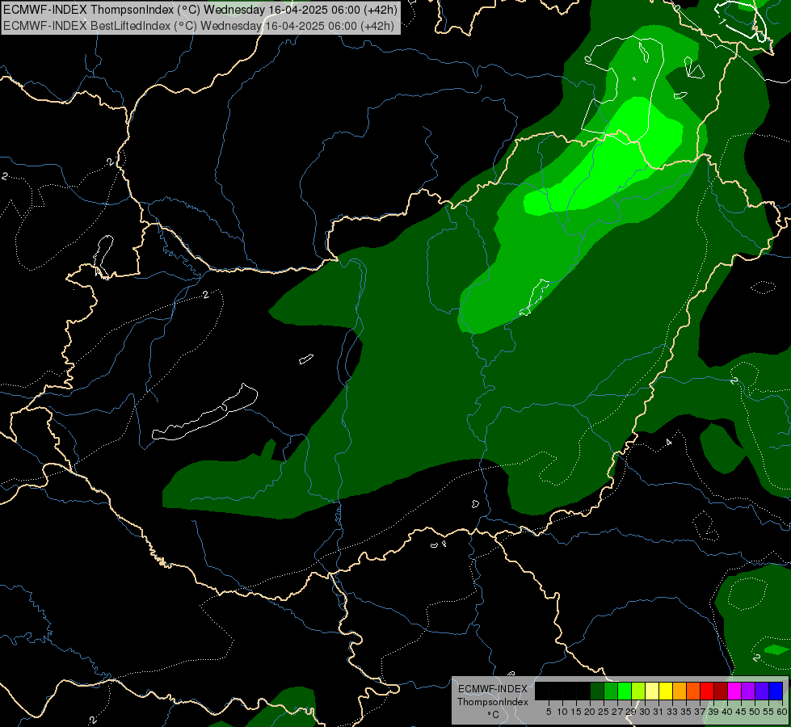Screen dimensions: 791x727
Task: Pick the pale yellow 30–31 legend swatch
Action: (652, 691)
